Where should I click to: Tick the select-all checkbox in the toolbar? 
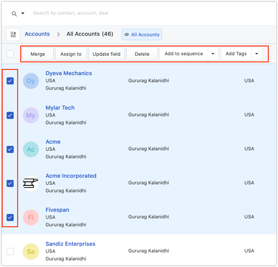pyautogui.click(x=10, y=54)
